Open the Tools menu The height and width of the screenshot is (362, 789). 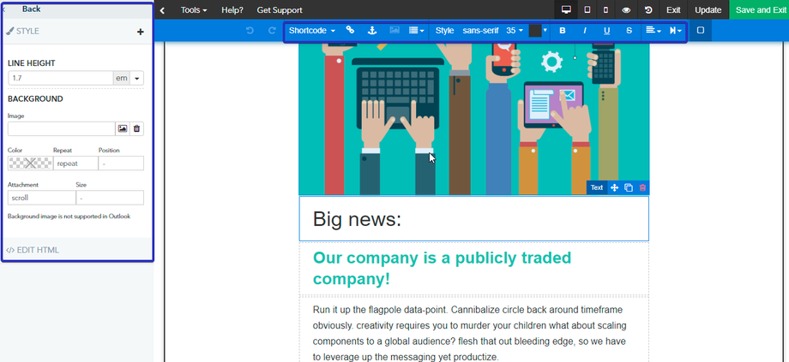[x=194, y=10]
